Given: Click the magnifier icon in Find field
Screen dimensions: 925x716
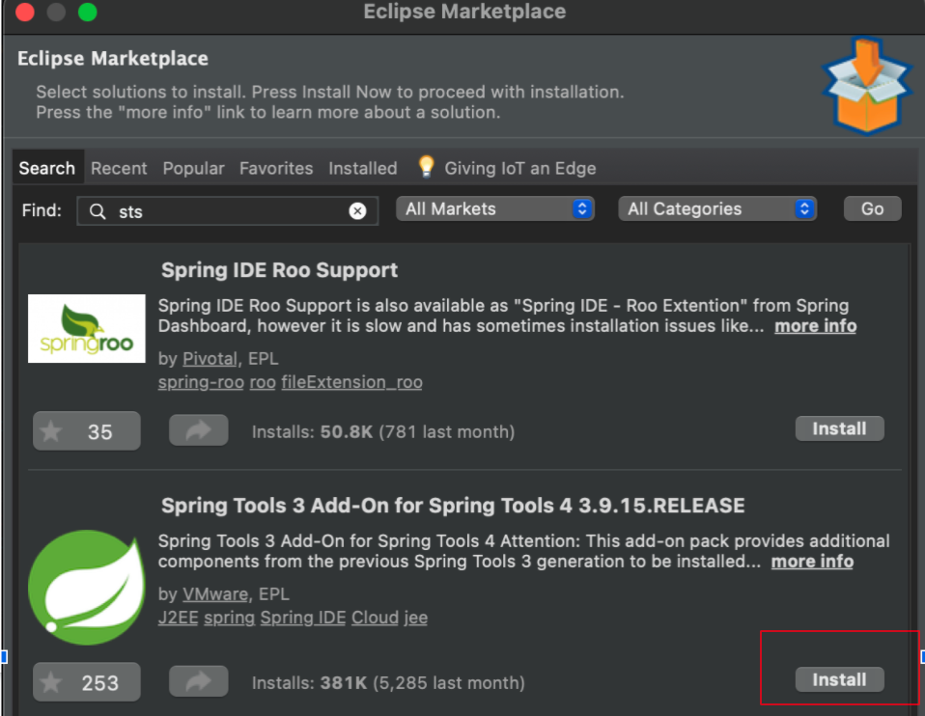Looking at the screenshot, I should tap(98, 211).
